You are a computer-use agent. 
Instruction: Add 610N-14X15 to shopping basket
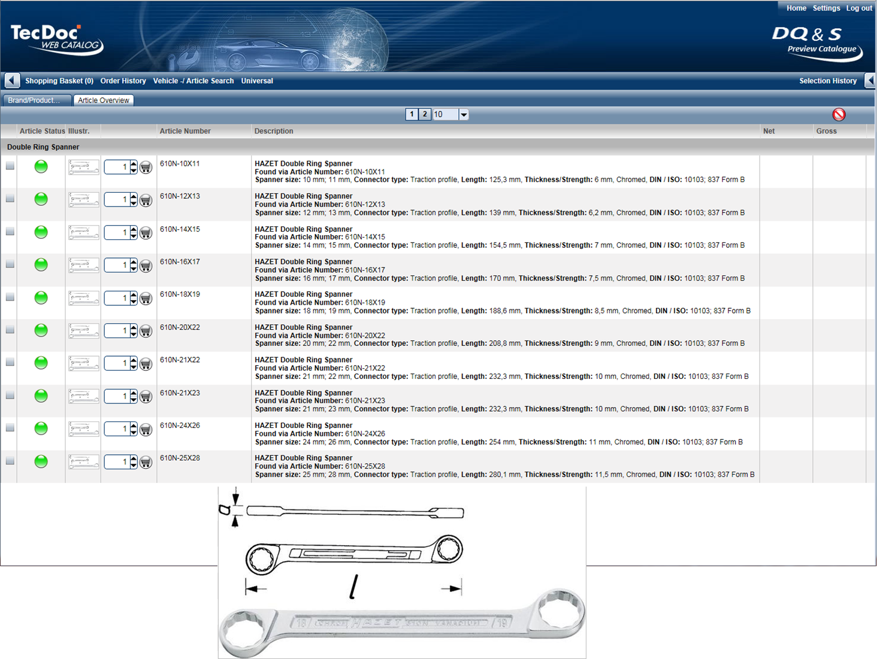(146, 233)
